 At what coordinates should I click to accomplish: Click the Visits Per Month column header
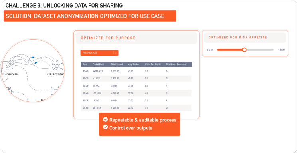pyautogui.click(x=153, y=64)
